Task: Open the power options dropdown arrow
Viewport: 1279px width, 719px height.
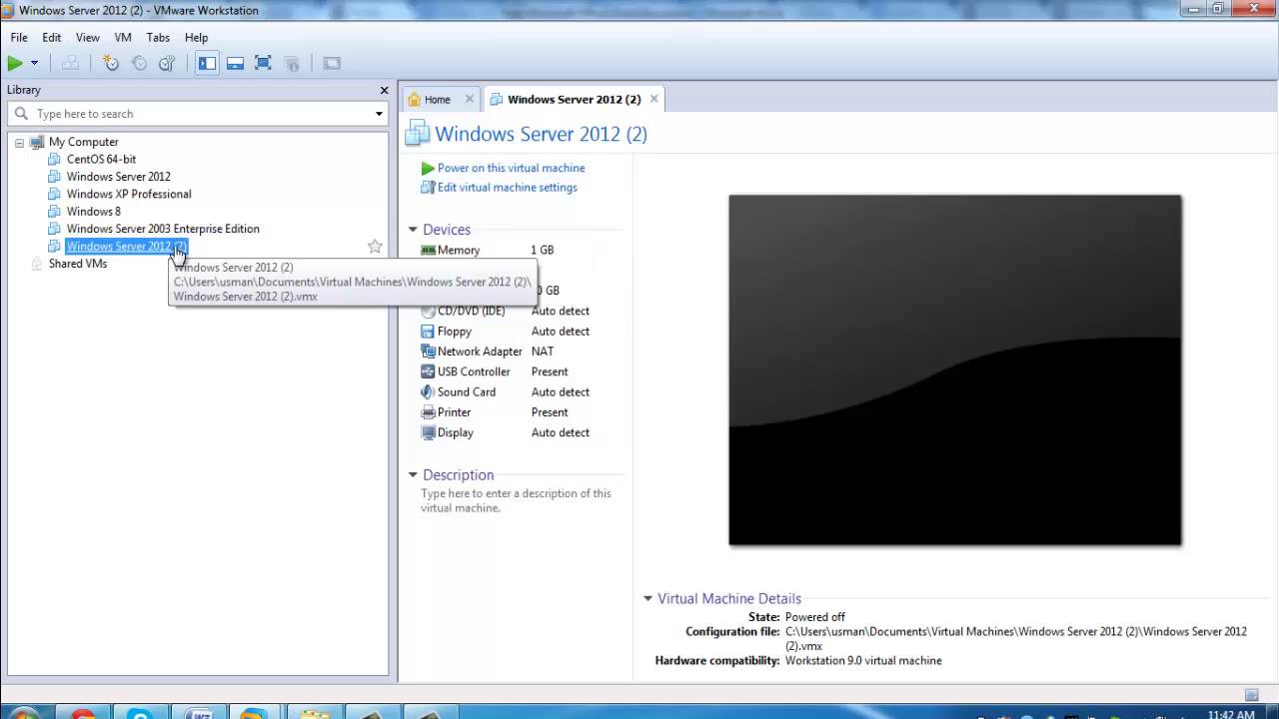Action: 34,63
